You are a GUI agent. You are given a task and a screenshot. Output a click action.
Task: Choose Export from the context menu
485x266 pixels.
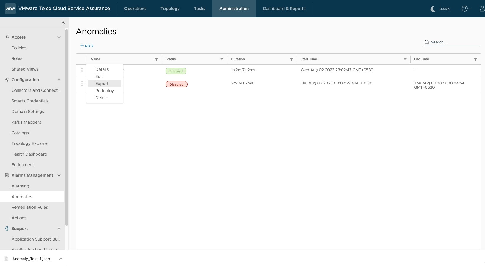(x=104, y=84)
